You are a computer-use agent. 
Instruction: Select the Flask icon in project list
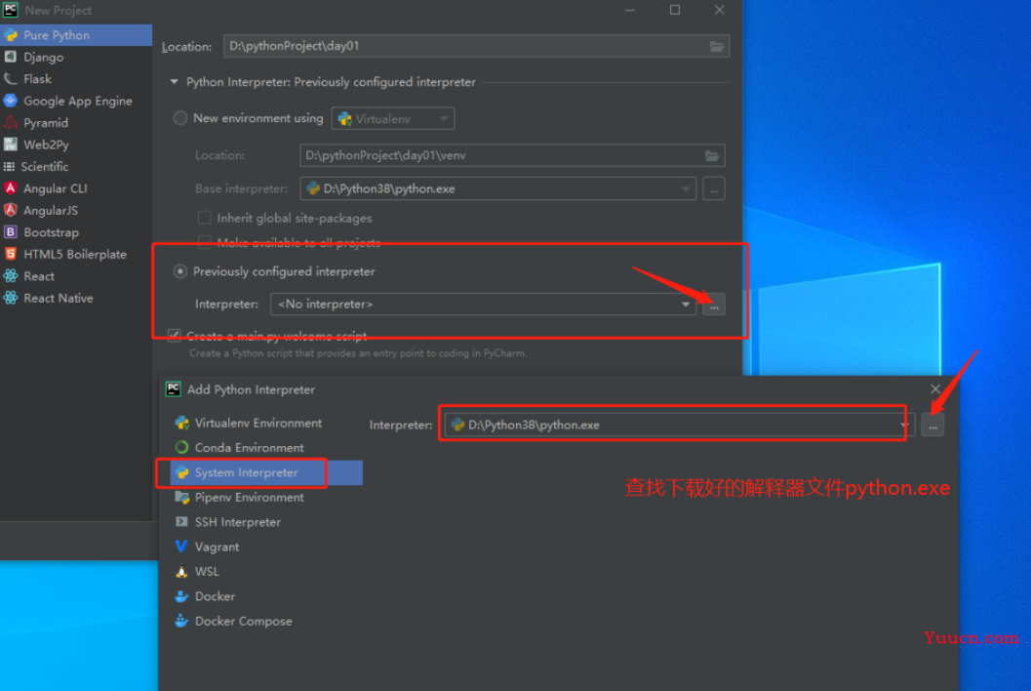tap(11, 79)
